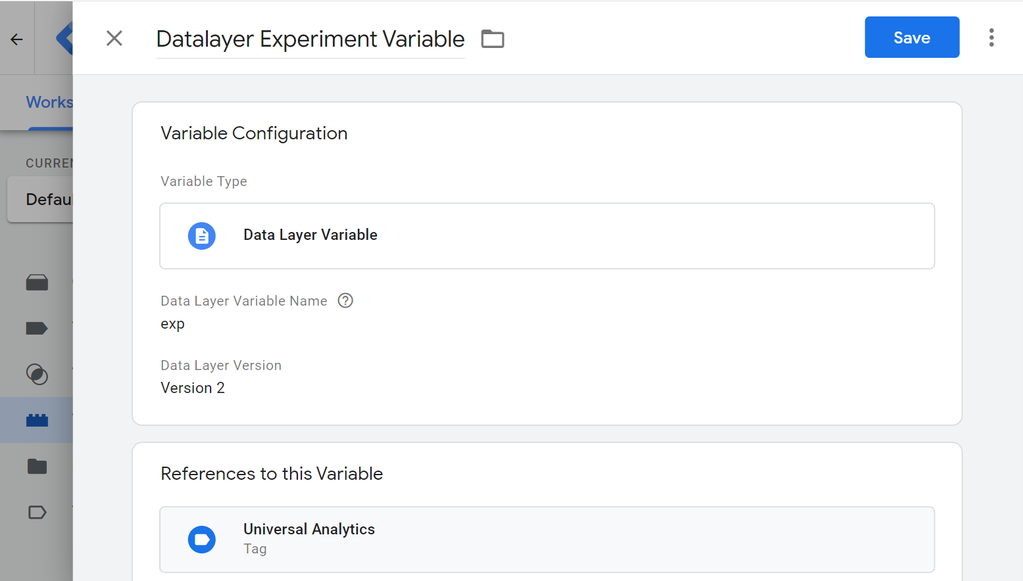Viewport: 1023px width, 581px height.
Task: Click the Variable Type label
Action: 204,181
